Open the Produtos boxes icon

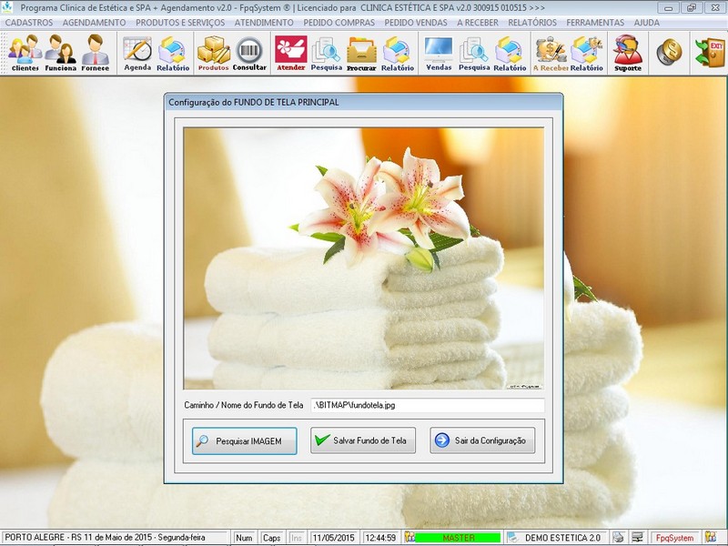click(213, 54)
